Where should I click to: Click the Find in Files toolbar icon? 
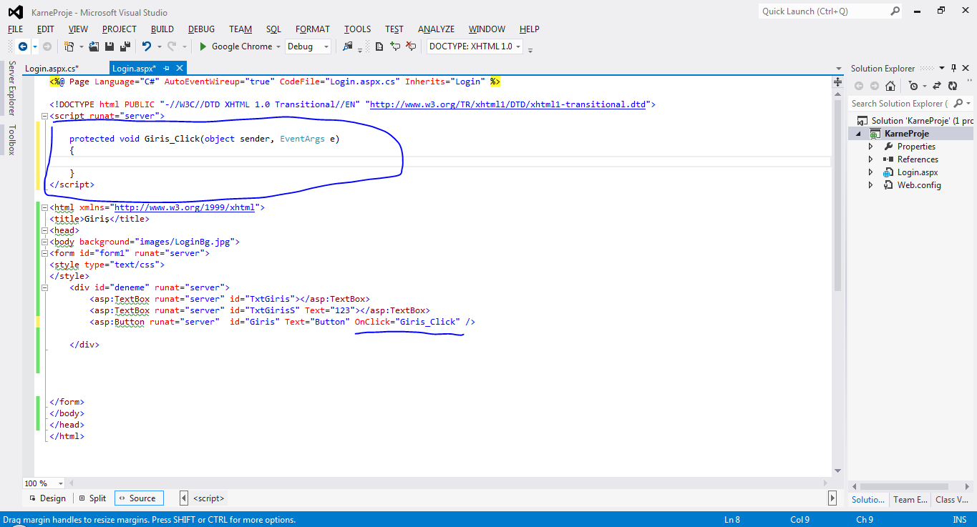(348, 46)
